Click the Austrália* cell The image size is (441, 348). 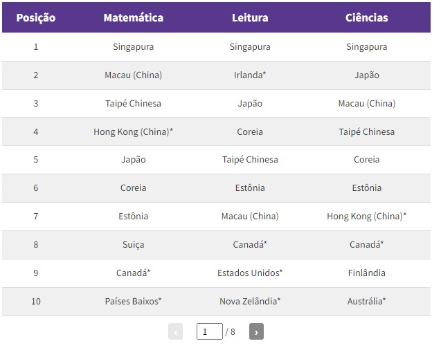click(x=366, y=301)
